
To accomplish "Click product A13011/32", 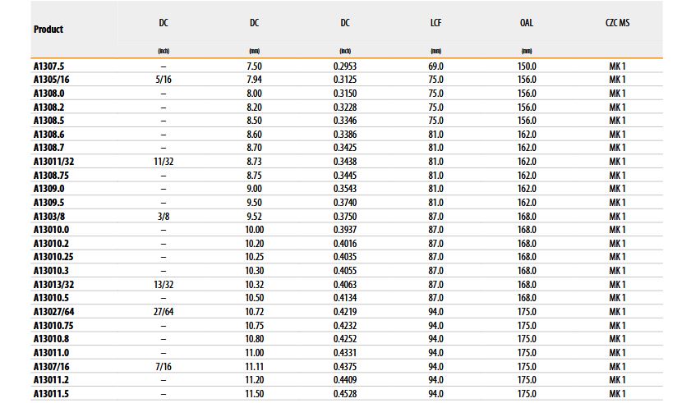I will point(52,162).
